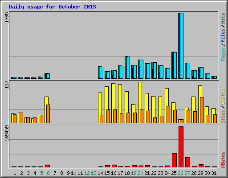Click the green day 6 label
Image resolution: width=228 pixels, height=178 pixels.
pyautogui.click(x=48, y=173)
